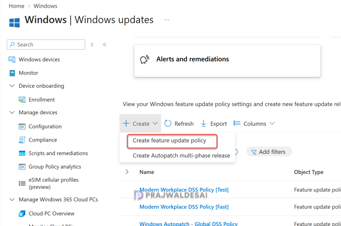
Task: Open the Alerts and remediations card
Action: 227,61
